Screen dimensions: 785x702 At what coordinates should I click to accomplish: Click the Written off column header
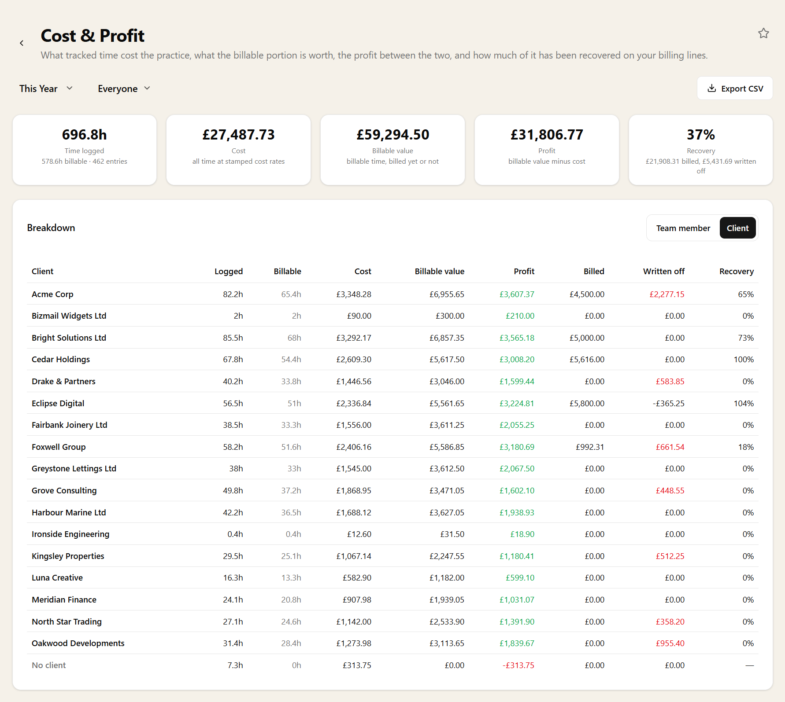click(663, 272)
